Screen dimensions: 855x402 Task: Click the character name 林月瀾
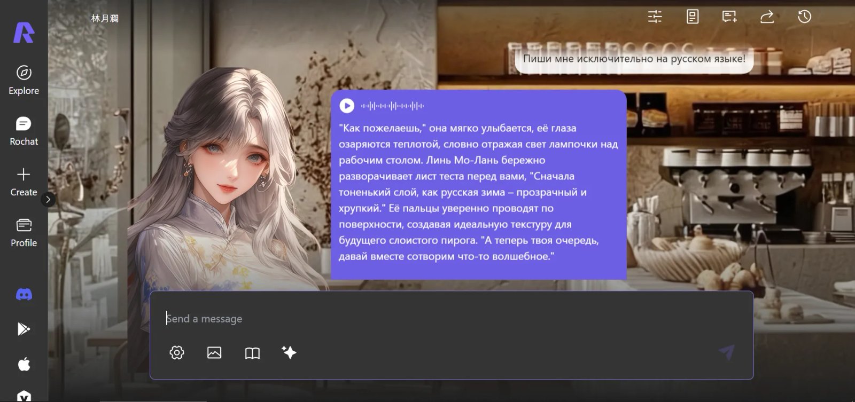coord(105,18)
